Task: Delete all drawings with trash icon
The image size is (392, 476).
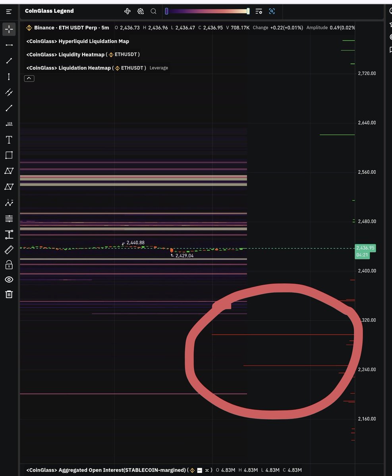Action: [9, 294]
